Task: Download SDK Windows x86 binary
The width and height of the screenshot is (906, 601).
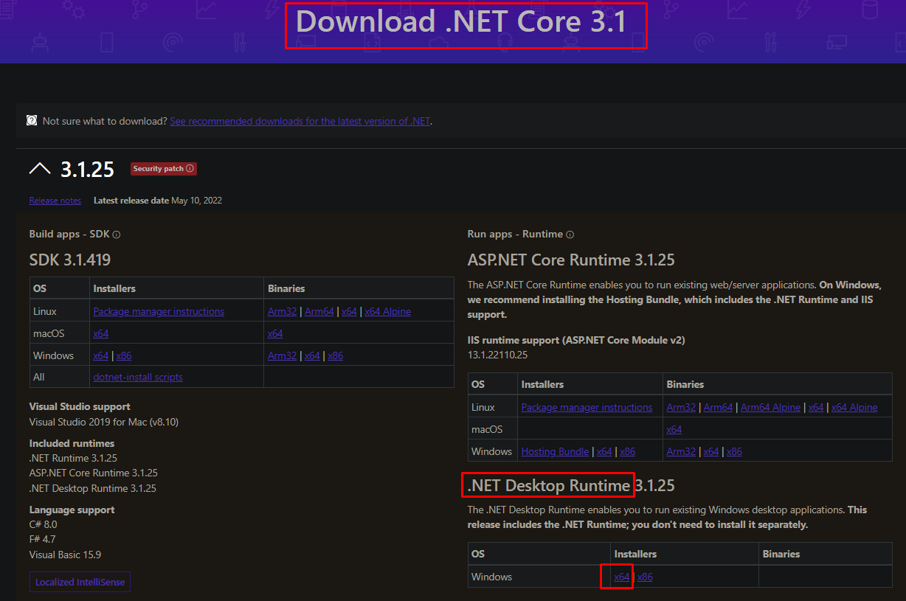Action: 336,355
